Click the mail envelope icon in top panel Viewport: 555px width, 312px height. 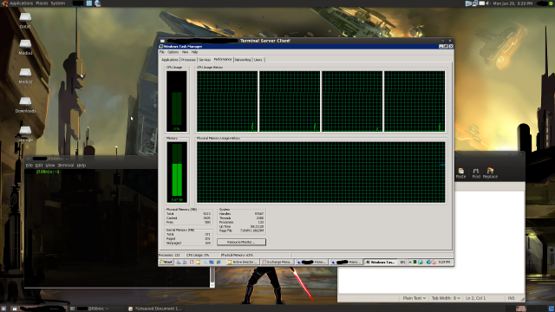482,3
